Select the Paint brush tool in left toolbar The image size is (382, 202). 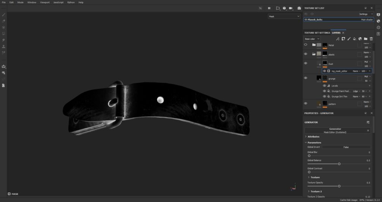pyautogui.click(x=3, y=15)
